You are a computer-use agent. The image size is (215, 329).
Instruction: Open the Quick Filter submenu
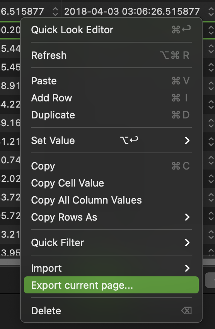coord(111,243)
